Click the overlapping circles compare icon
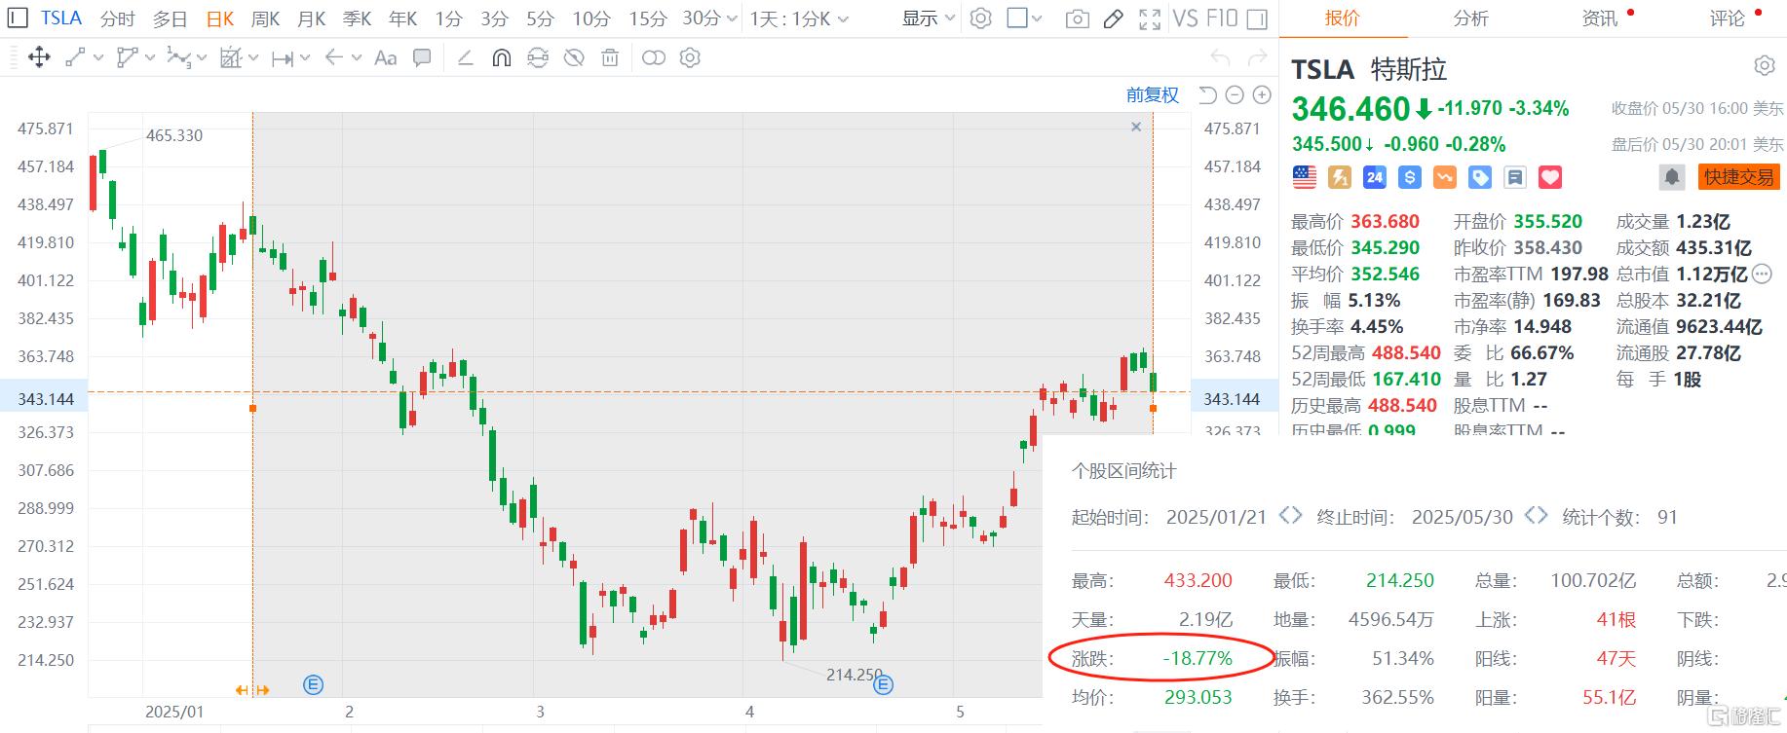Screen dimensions: 1787x733 [654, 57]
